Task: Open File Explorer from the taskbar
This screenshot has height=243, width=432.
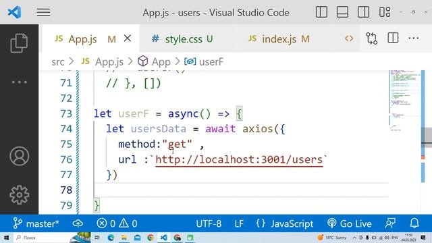Action: click(124, 238)
